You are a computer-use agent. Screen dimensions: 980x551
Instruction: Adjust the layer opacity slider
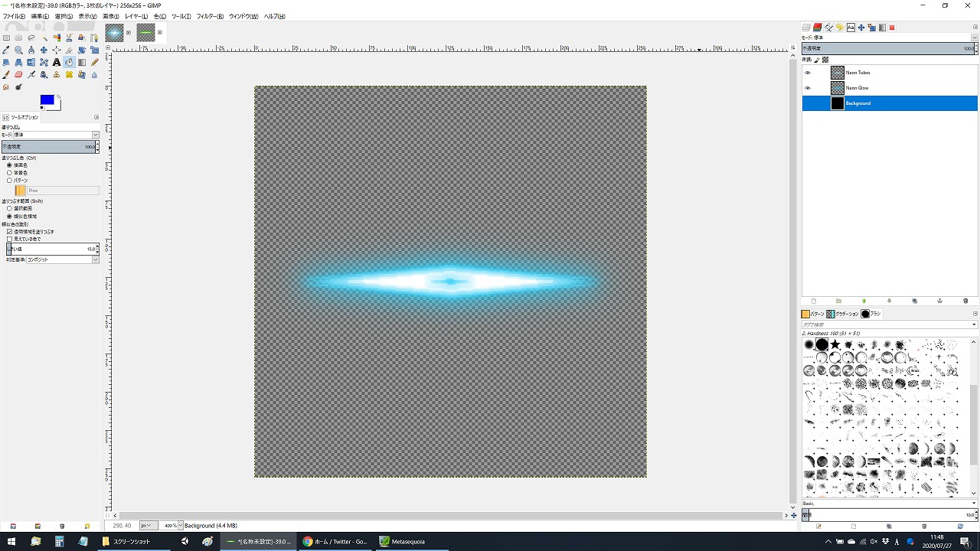[890, 48]
